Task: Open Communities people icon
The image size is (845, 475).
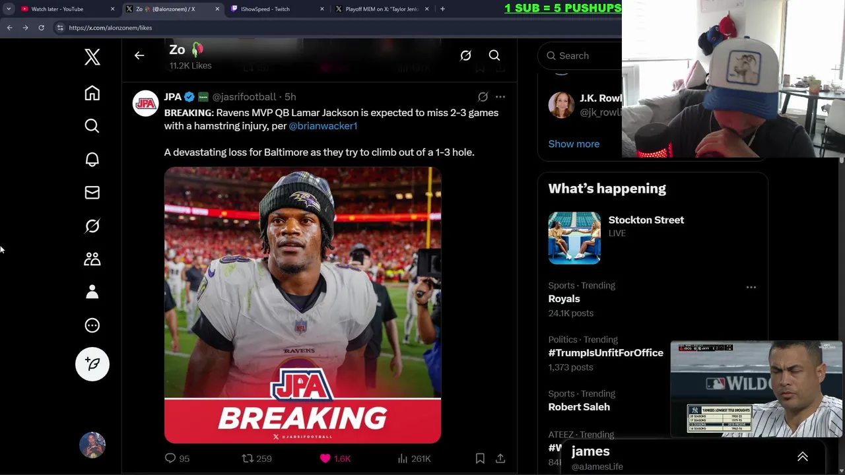Action: pyautogui.click(x=92, y=259)
